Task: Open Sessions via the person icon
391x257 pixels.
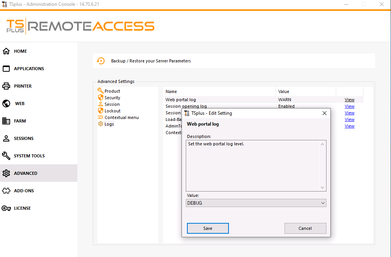Action: tap(6, 138)
